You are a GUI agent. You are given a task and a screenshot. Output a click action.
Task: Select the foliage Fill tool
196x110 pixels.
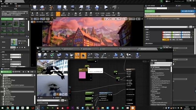[76, 14]
